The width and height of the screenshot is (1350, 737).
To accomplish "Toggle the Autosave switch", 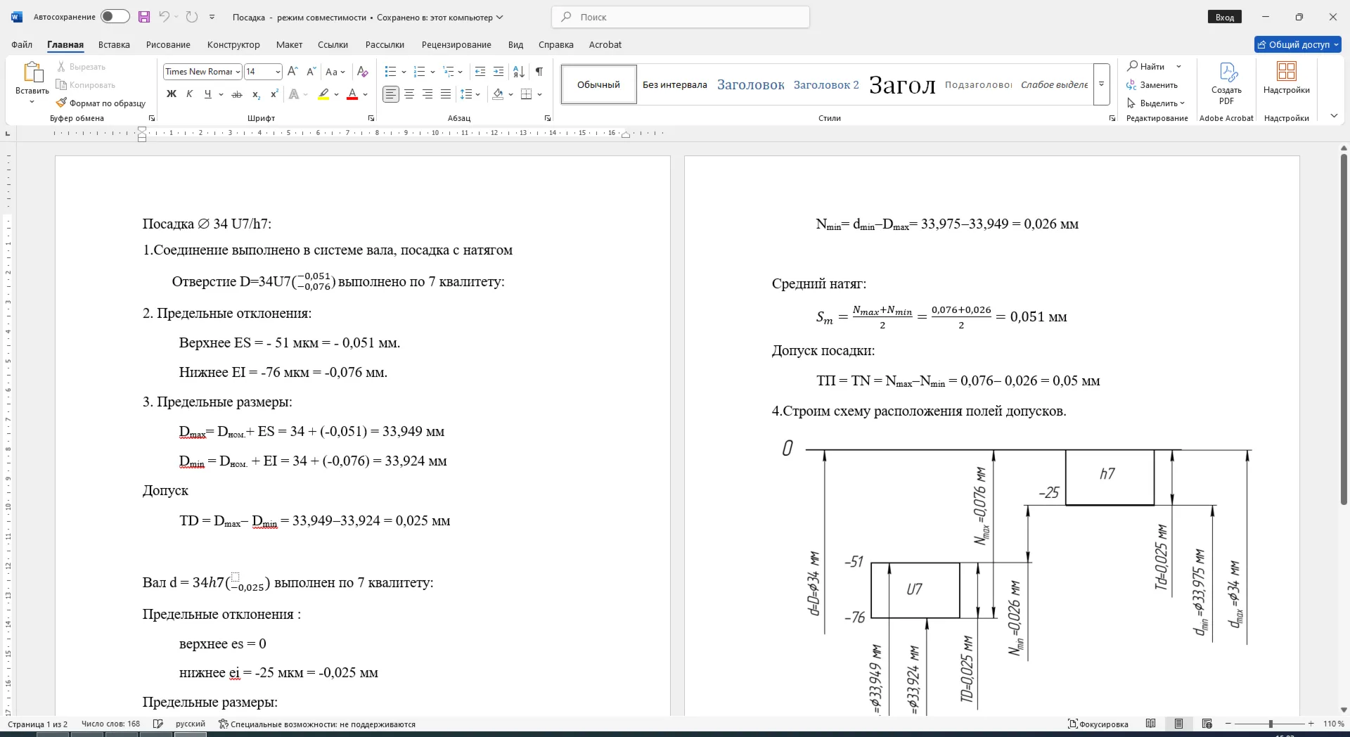I will pyautogui.click(x=115, y=17).
